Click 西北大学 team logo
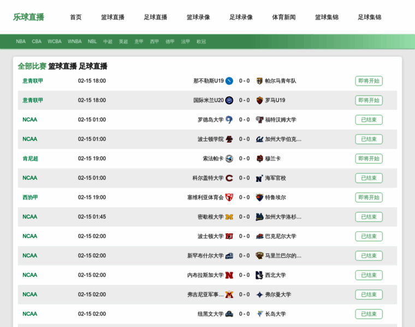Image resolution: width=415 pixels, height=327 pixels. (259, 275)
